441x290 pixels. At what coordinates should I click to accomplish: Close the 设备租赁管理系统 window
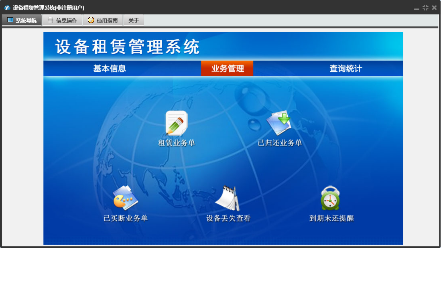pos(434,8)
